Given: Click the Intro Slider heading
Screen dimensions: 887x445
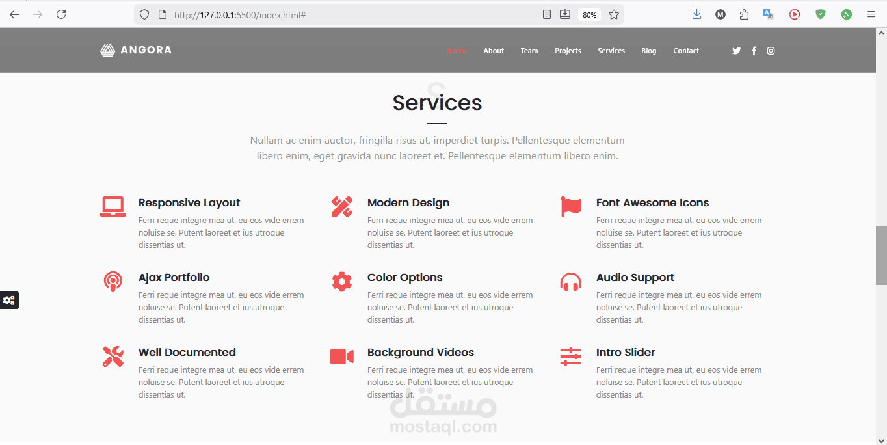Looking at the screenshot, I should point(626,353).
